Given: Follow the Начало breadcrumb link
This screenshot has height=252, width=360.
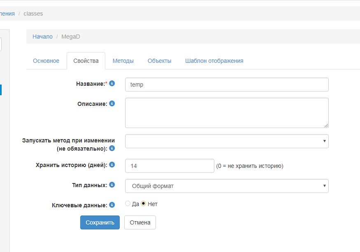Looking at the screenshot, I should (42, 37).
